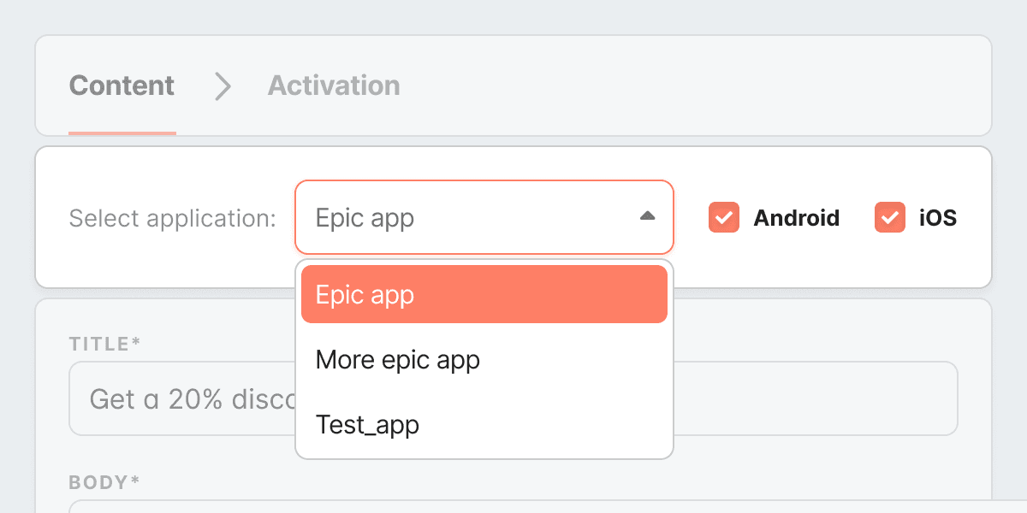Screen dimensions: 1027x513
Task: Choose "Test_app" in the application dropdown
Action: point(367,424)
